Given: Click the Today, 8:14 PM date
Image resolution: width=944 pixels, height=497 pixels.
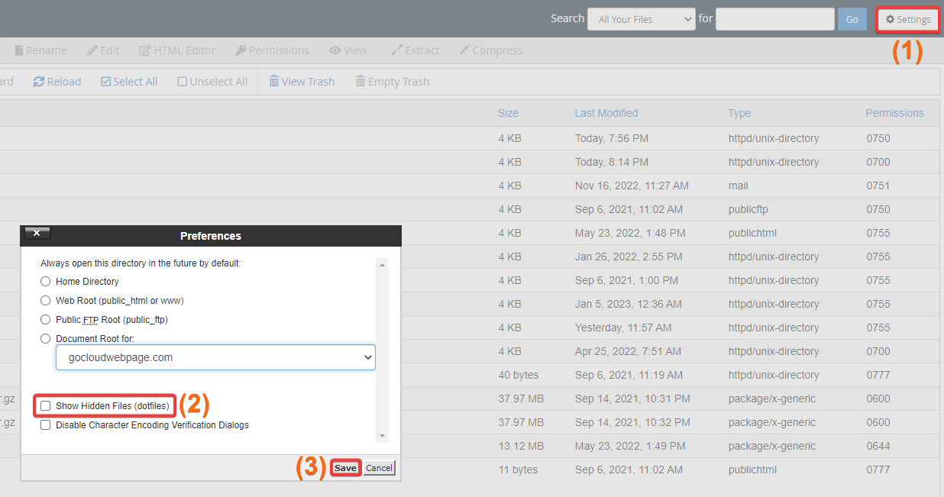Looking at the screenshot, I should [612, 162].
